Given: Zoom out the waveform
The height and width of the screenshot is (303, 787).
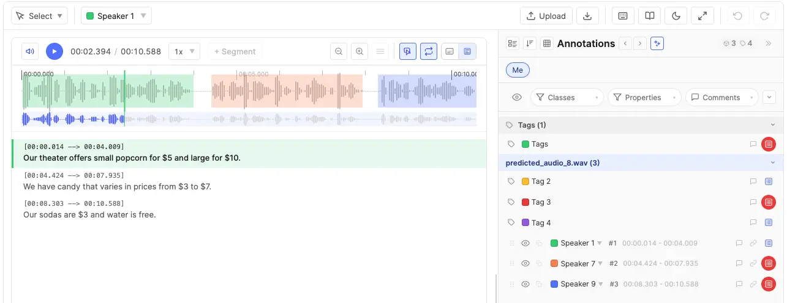Looking at the screenshot, I should (x=338, y=51).
